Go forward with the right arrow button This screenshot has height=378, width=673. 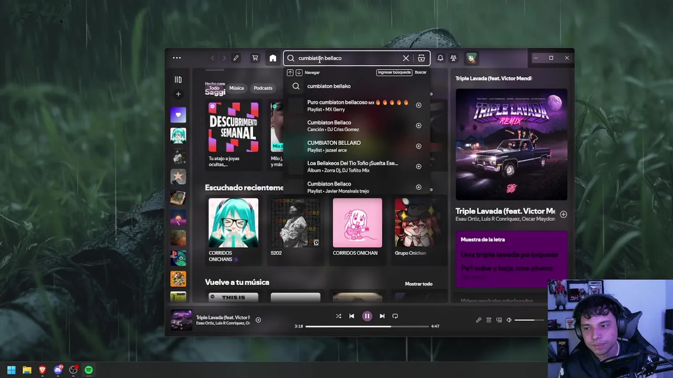point(224,58)
